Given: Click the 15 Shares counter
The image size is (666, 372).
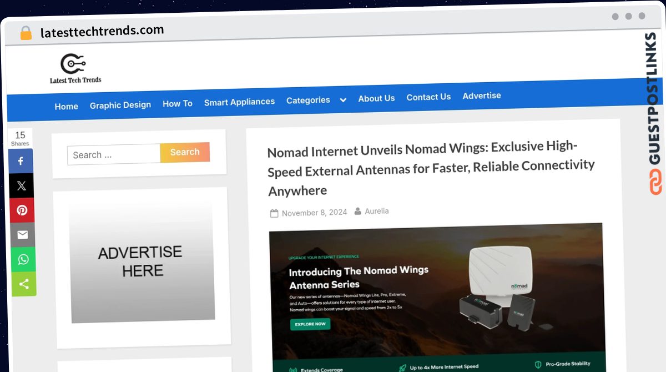Looking at the screenshot, I should point(20,138).
